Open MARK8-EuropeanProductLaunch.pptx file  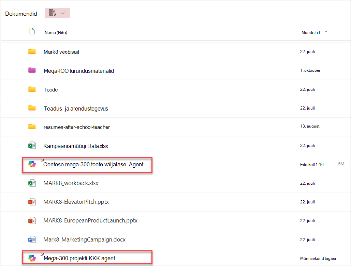coord(90,221)
